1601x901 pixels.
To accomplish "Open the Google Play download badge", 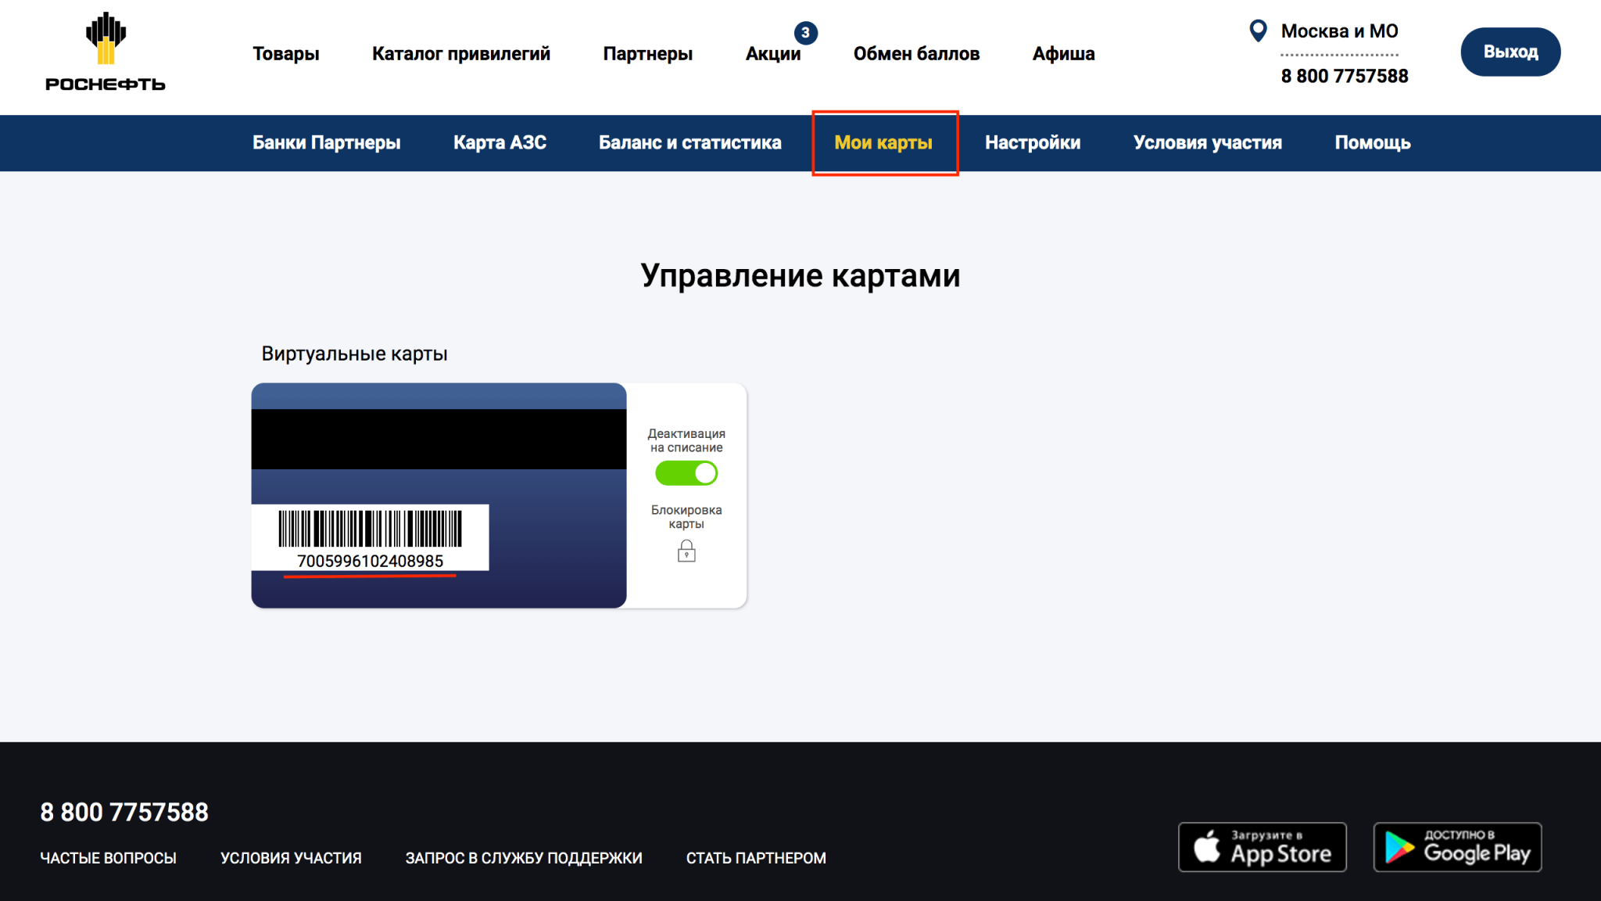I will click(1457, 847).
